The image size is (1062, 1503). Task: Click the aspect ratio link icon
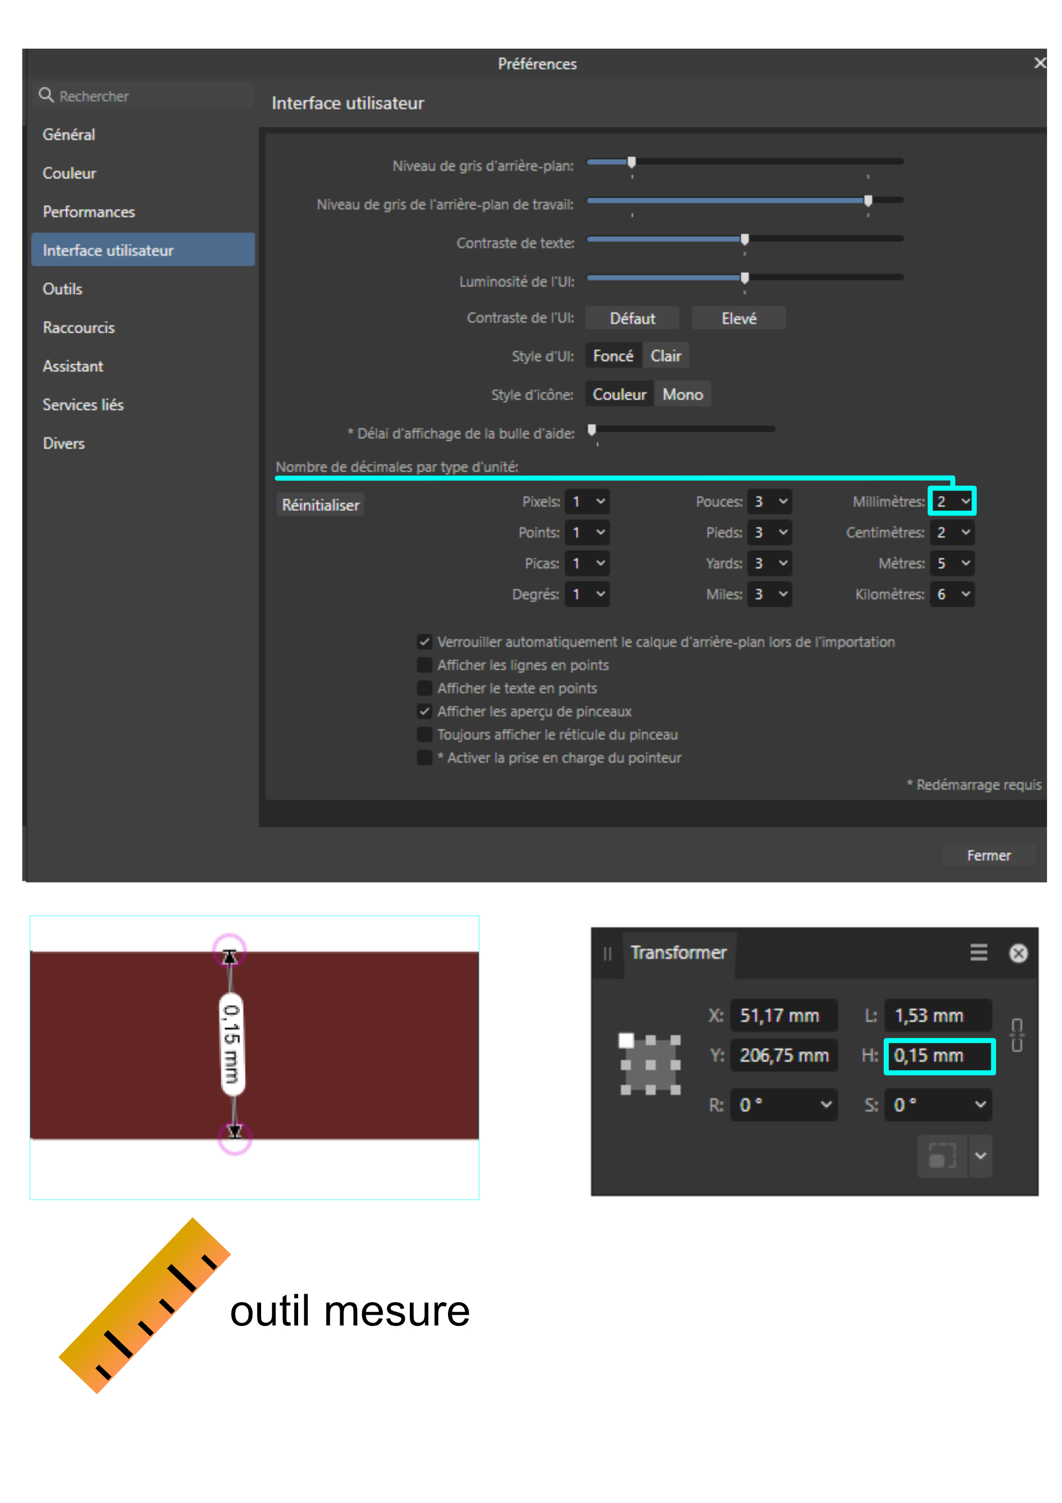[1017, 1035]
